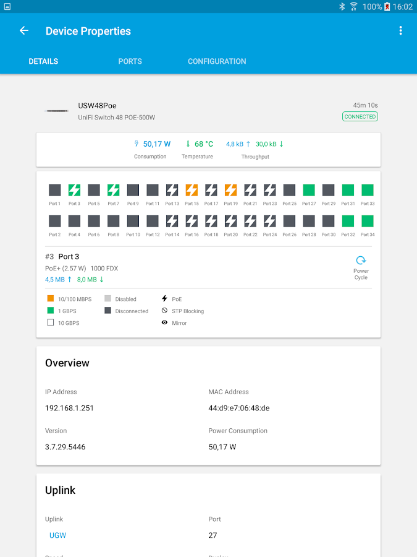417x557 pixels.
Task: Tap the orange 10/100 MBPS legend swatch
Action: pos(51,298)
